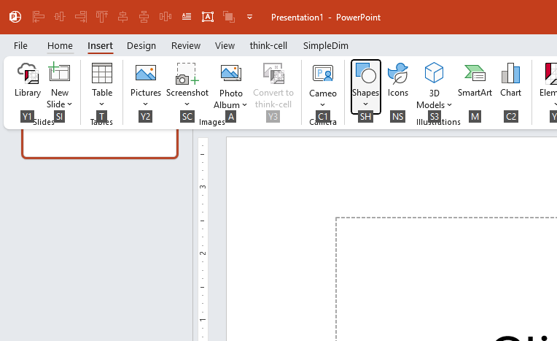Click the PowerPoint logo in the title bar
This screenshot has height=341, width=557.
(x=15, y=17)
